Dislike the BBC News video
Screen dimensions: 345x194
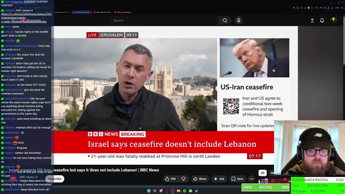click(184, 179)
